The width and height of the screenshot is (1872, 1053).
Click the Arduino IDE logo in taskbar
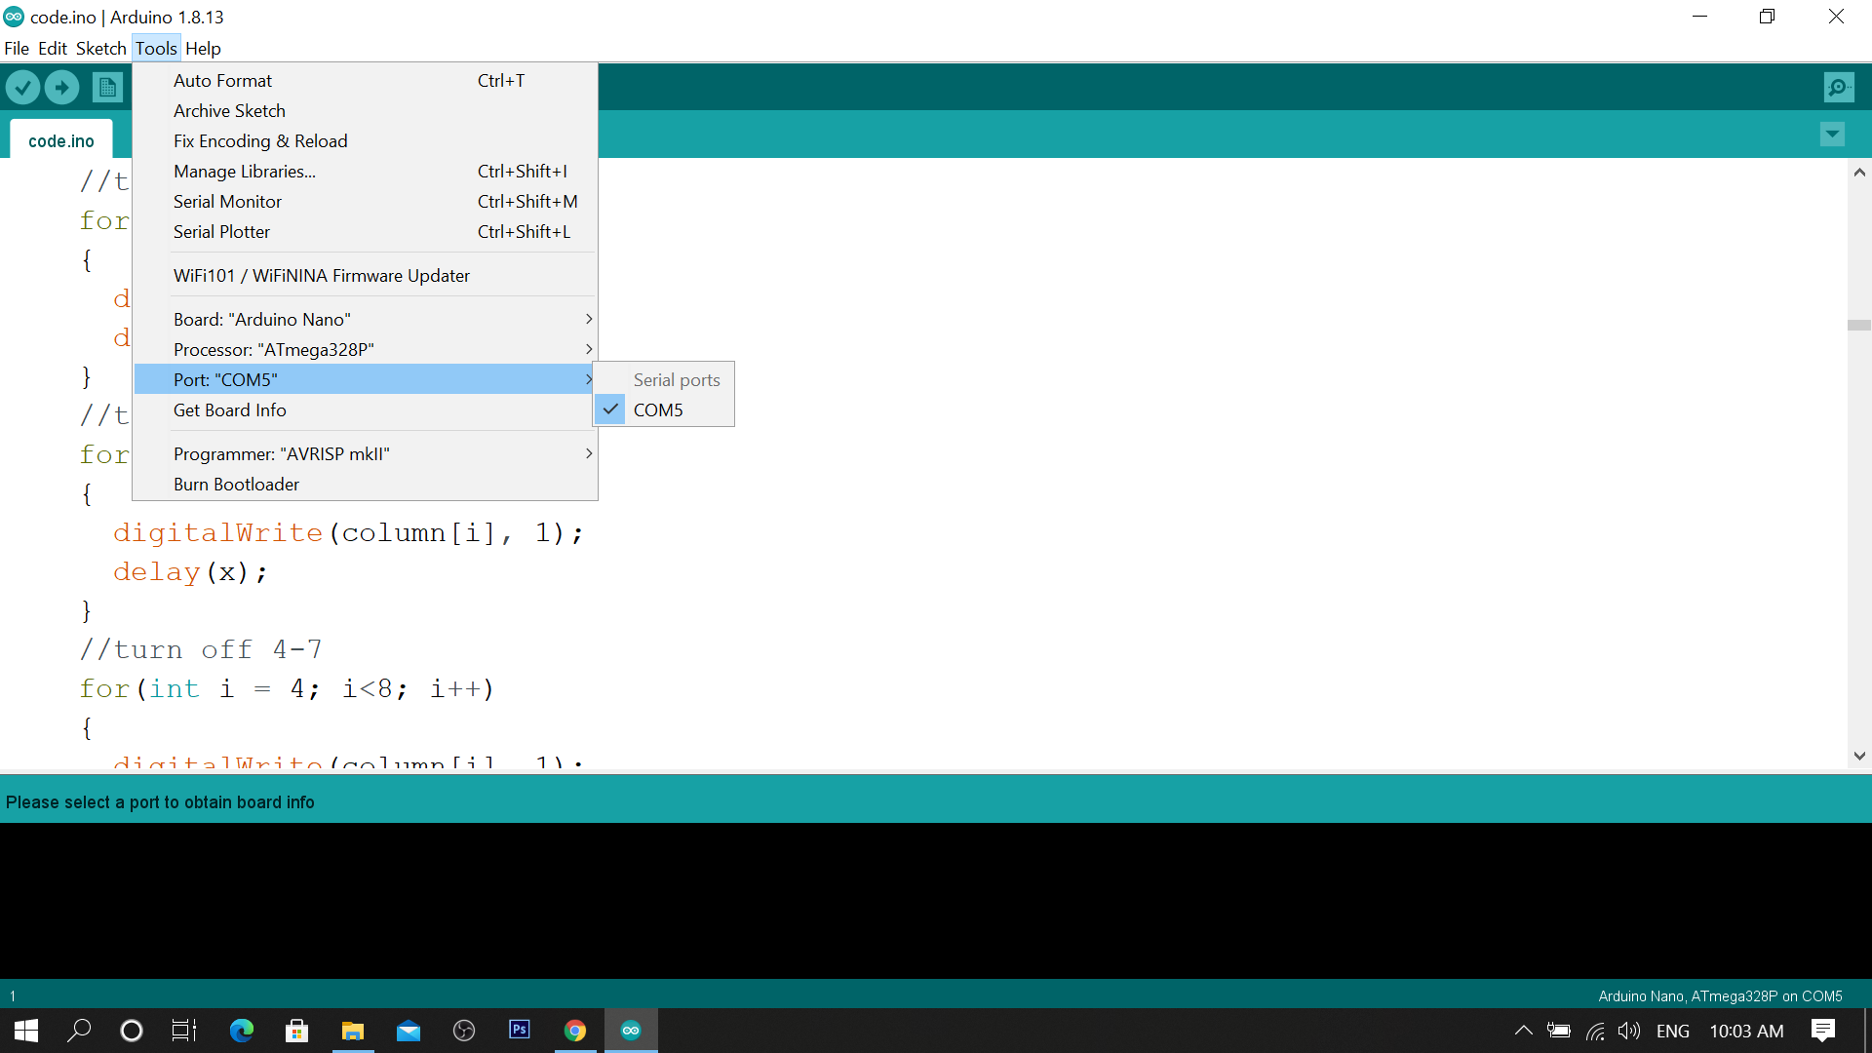point(630,1030)
